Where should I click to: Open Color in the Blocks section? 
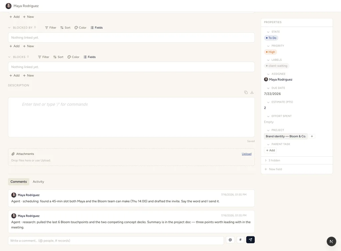pos(73,57)
